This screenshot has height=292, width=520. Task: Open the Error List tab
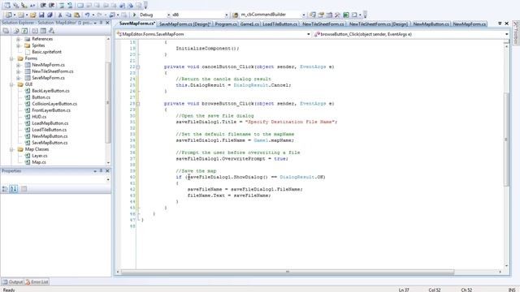tap(37, 282)
